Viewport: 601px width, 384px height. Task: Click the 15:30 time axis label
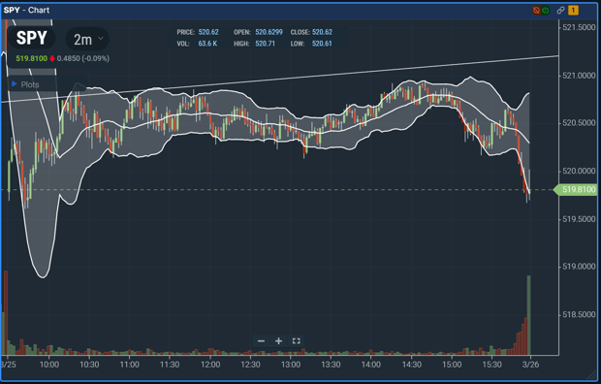[x=491, y=365]
